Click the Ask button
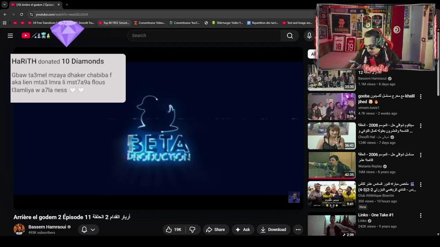Screen dimensions: 440x247 (243, 230)
